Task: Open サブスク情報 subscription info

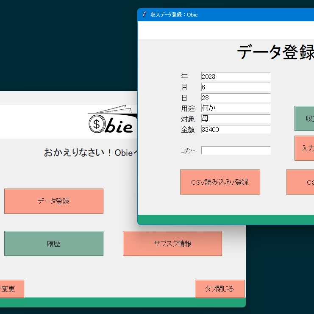Action: tap(172, 243)
